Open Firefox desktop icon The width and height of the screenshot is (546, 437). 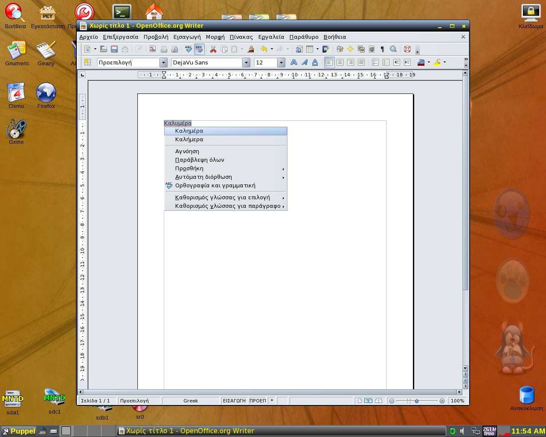click(46, 96)
